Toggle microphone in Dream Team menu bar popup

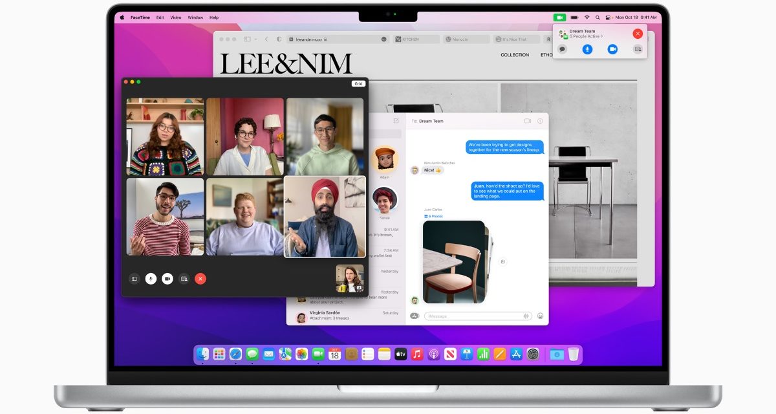click(x=587, y=49)
